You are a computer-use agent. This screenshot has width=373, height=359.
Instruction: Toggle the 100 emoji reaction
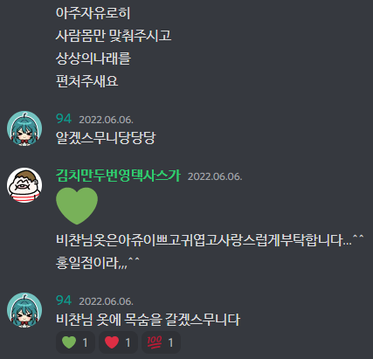click(161, 342)
